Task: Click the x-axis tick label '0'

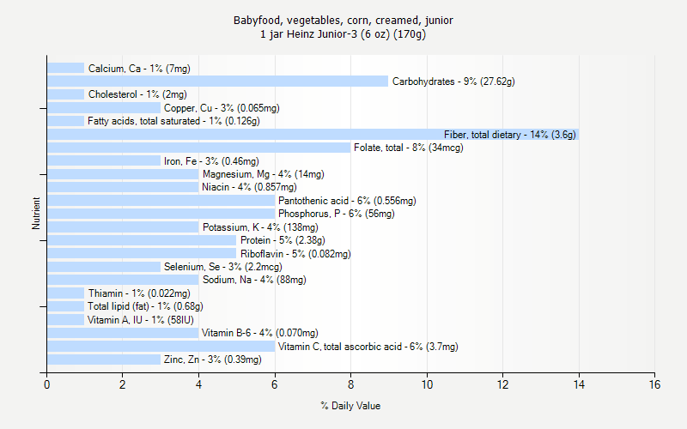Action: (x=47, y=384)
